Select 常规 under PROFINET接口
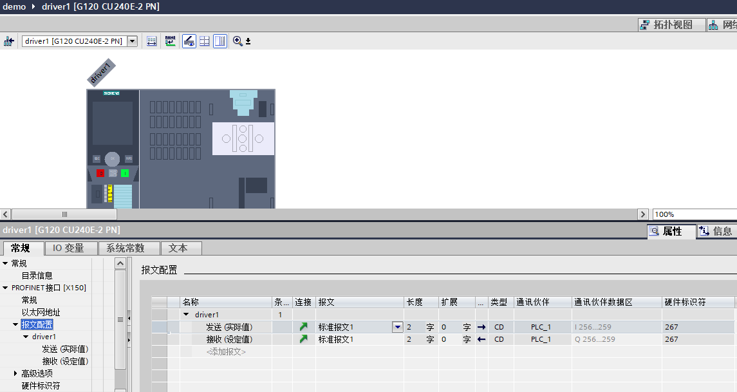This screenshot has height=392, width=737. pyautogui.click(x=29, y=300)
